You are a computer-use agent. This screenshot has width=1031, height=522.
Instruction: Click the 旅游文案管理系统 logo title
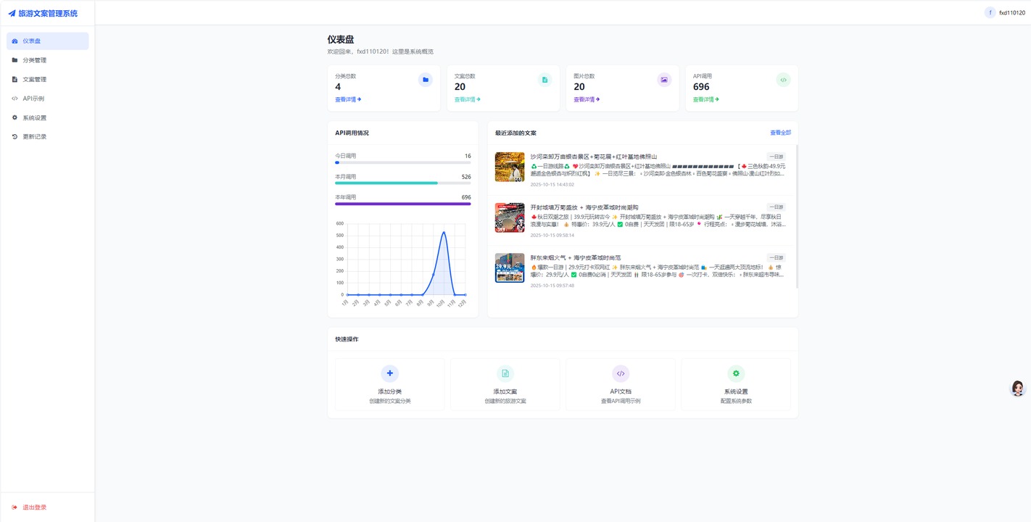(x=43, y=13)
